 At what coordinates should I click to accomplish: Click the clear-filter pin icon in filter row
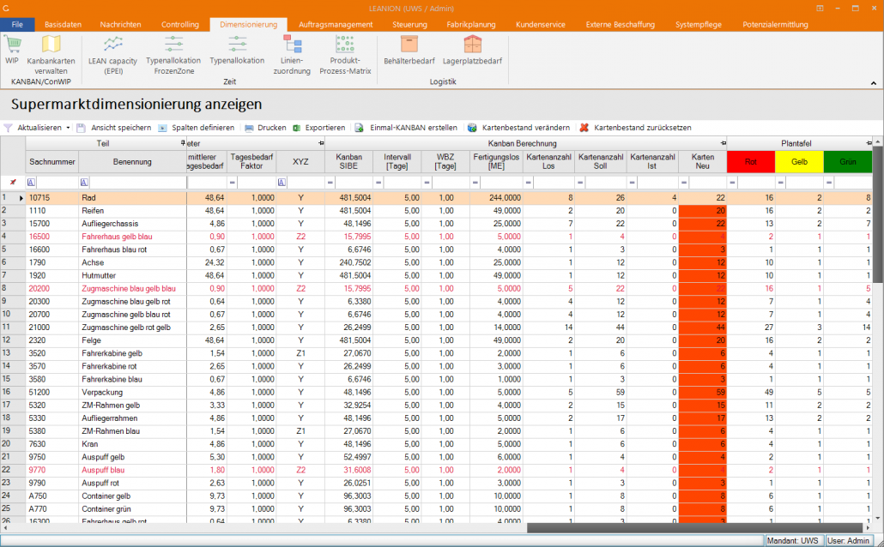click(x=13, y=182)
